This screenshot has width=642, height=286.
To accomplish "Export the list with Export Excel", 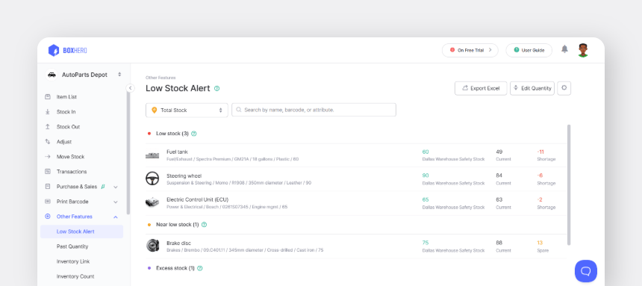I will click(x=481, y=88).
